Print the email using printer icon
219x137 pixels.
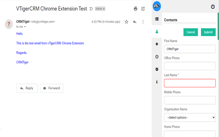click(136, 9)
